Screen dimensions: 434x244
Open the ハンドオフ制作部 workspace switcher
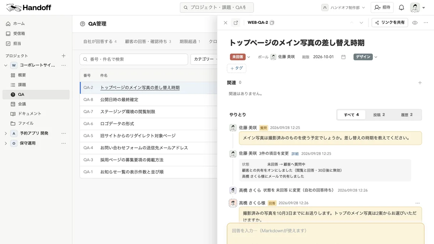tap(343, 8)
